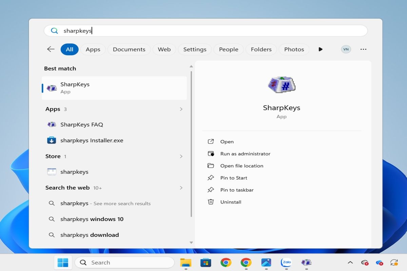Show more filters with the play arrow

[321, 49]
